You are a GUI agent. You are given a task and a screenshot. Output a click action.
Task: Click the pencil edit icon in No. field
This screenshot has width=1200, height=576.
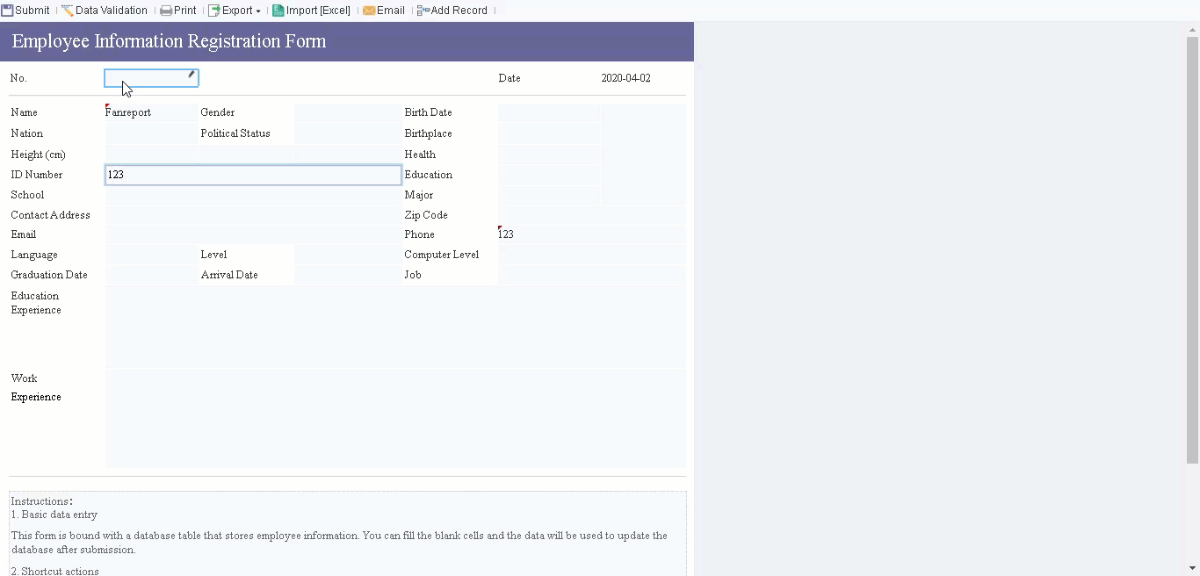pos(191,75)
